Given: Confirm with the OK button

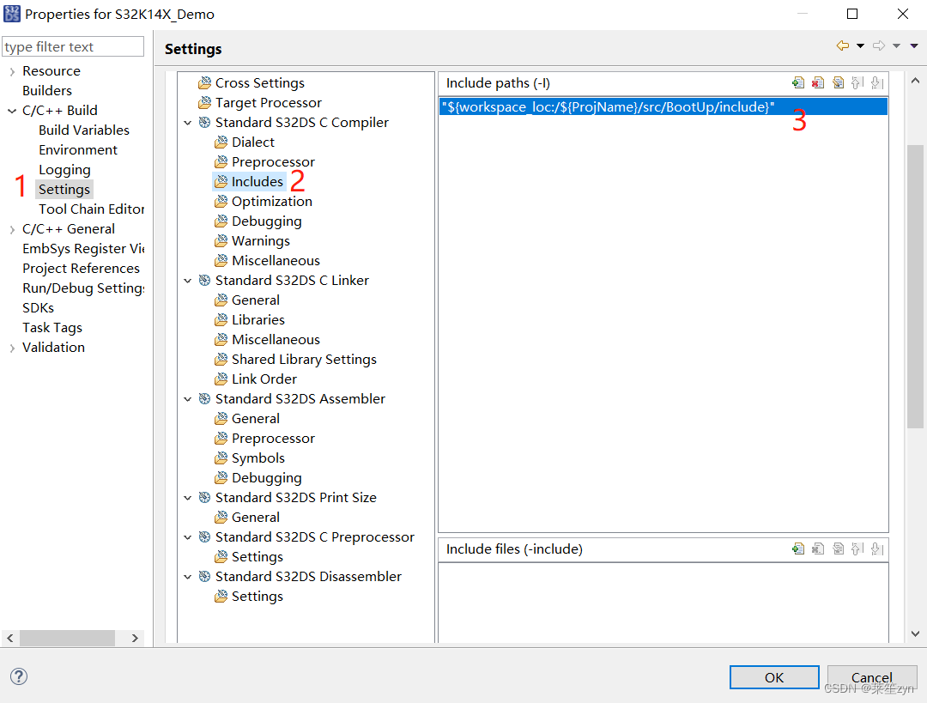Looking at the screenshot, I should tap(774, 677).
